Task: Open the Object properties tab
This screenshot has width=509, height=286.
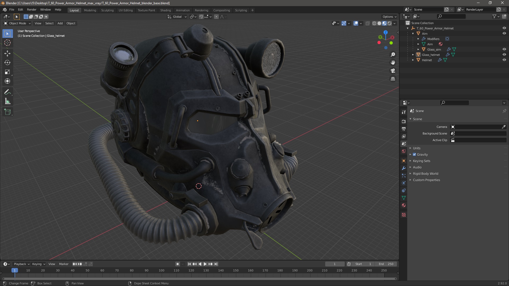Action: click(x=403, y=161)
